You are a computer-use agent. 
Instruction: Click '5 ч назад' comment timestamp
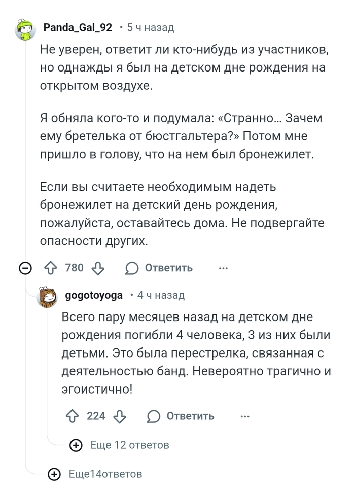click(150, 28)
